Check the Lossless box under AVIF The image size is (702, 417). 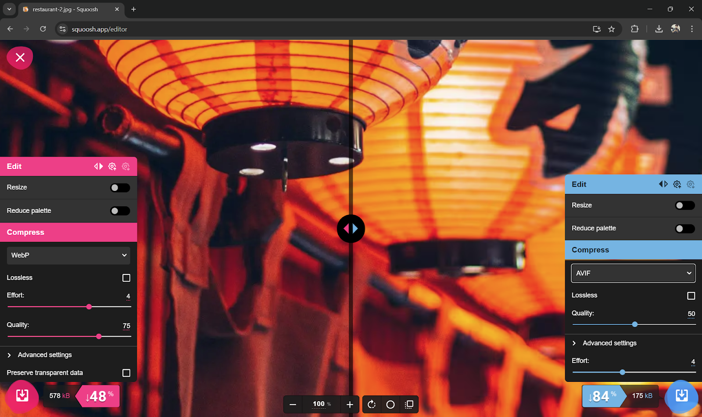(x=691, y=296)
